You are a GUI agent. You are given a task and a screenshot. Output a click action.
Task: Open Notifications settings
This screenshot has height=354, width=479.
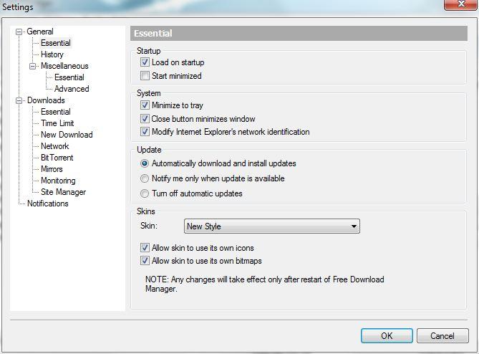pyautogui.click(x=48, y=204)
